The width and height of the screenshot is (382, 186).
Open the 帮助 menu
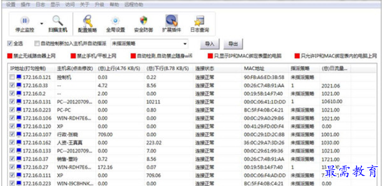click(x=114, y=5)
